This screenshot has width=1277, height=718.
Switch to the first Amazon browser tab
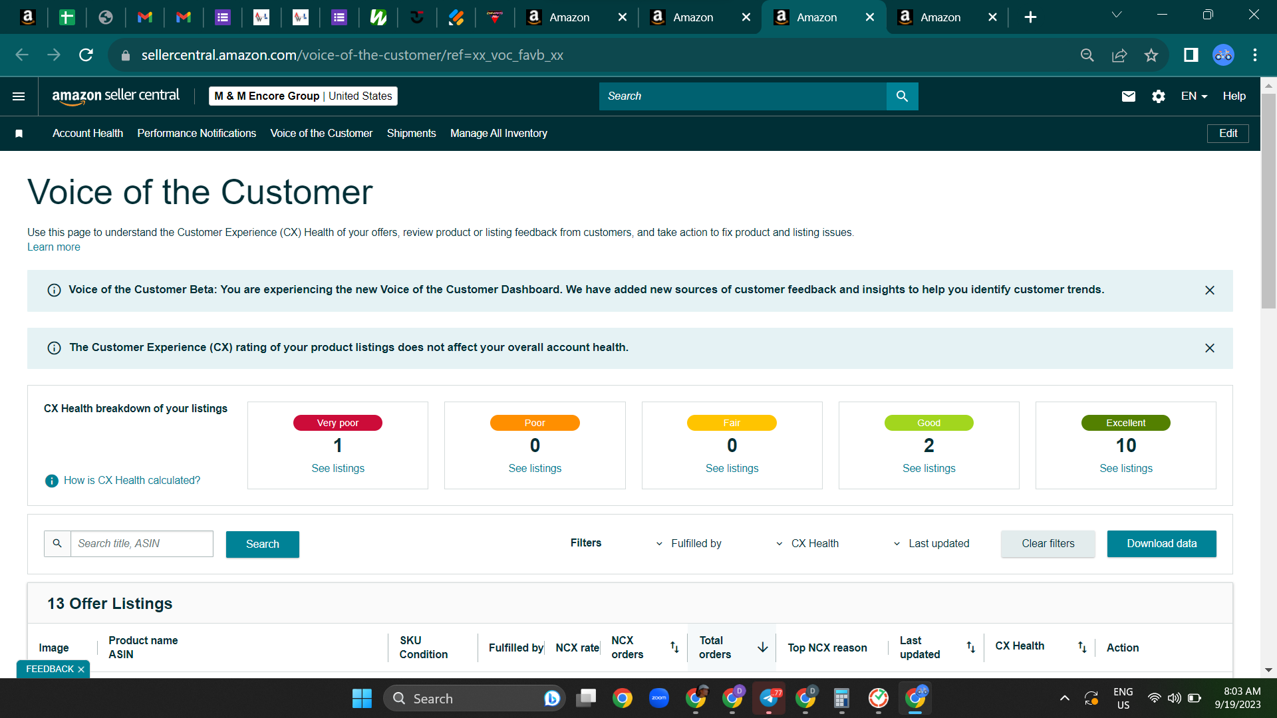(x=575, y=17)
